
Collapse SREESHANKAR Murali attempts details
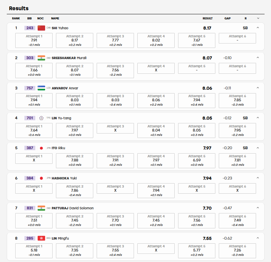(258, 57)
